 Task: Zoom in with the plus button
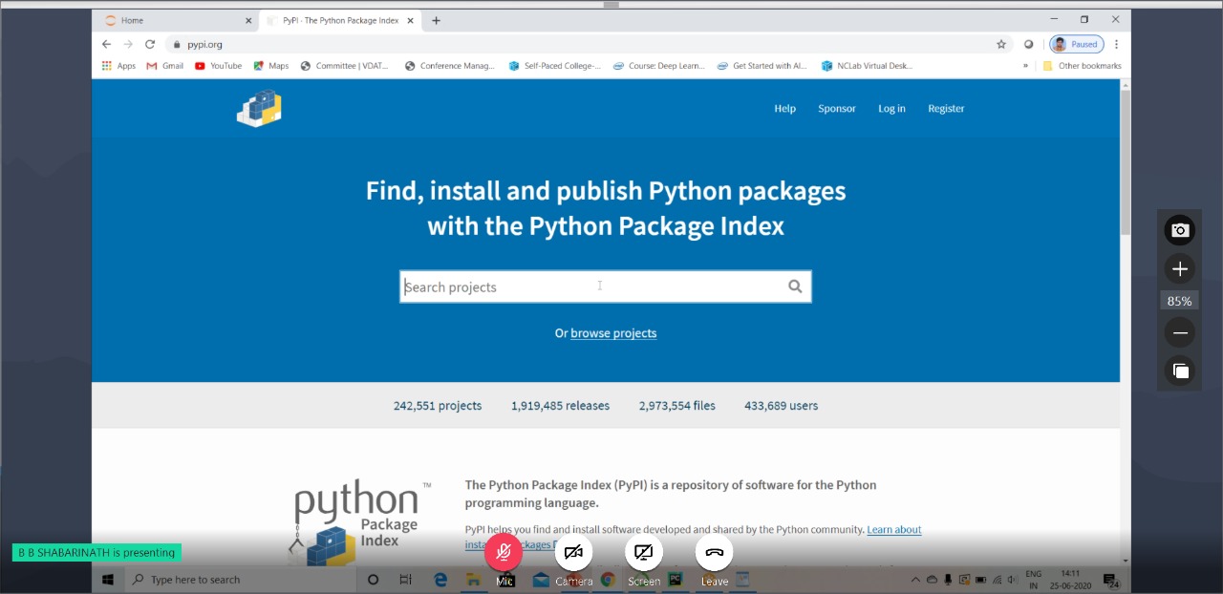pos(1180,269)
